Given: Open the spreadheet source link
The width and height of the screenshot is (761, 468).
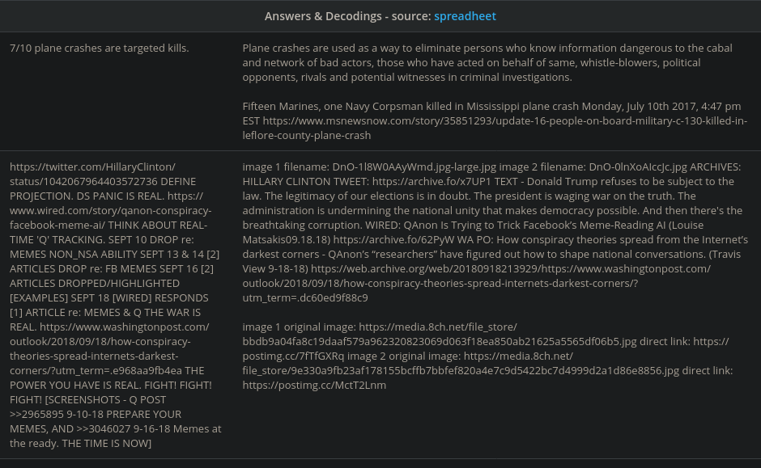Looking at the screenshot, I should pyautogui.click(x=465, y=16).
